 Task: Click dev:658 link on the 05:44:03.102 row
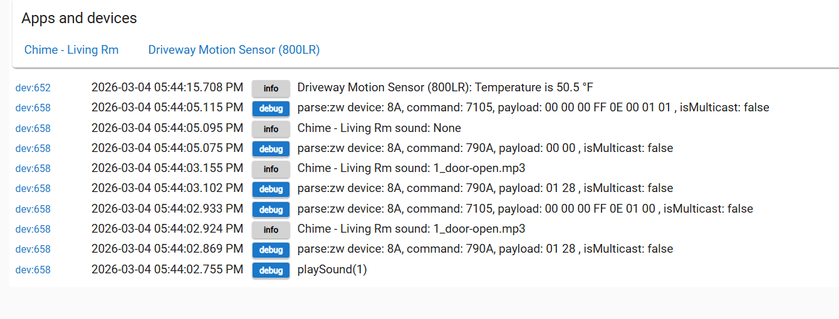click(33, 189)
